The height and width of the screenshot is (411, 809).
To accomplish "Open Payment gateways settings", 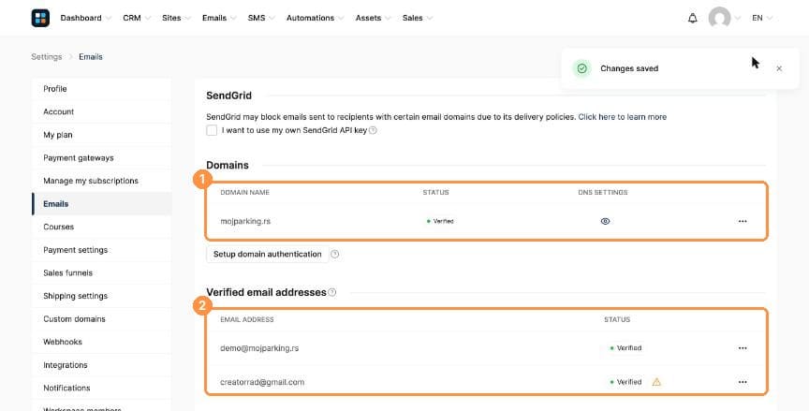I will point(102,158).
